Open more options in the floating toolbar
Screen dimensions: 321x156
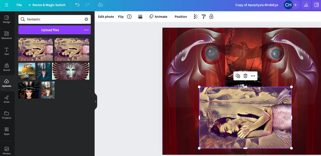pos(253,76)
